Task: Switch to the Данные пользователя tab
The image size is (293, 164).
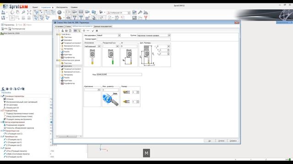Action: (103, 26)
